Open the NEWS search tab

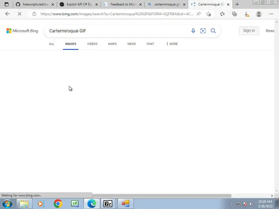pyautogui.click(x=132, y=44)
